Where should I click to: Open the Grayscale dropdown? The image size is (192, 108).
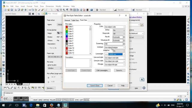119,34
